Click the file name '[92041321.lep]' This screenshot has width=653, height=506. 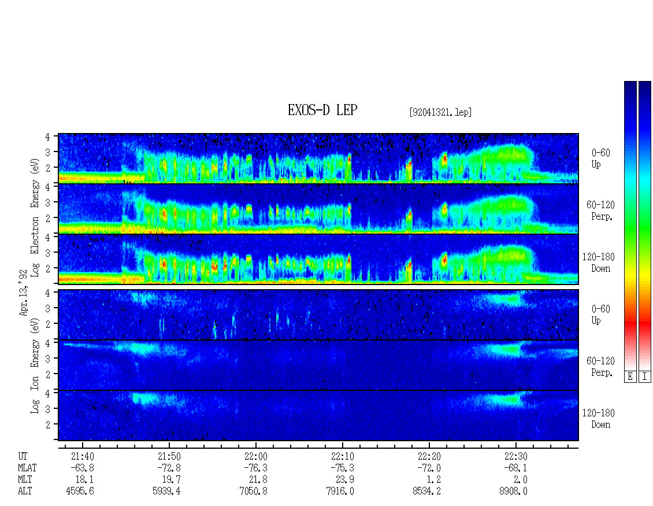(440, 112)
